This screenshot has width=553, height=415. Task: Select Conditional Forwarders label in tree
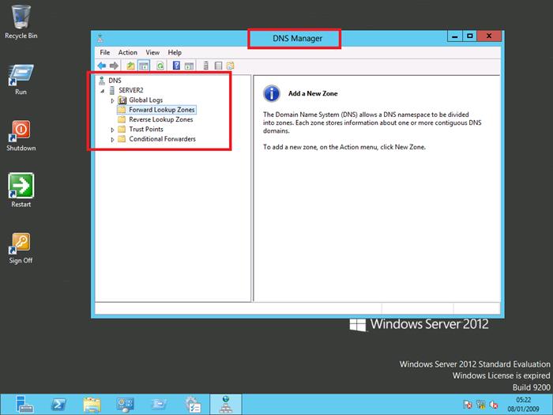point(162,139)
